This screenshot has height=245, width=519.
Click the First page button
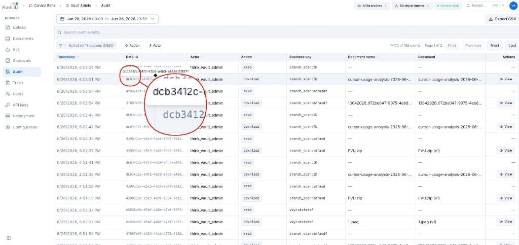(x=452, y=45)
